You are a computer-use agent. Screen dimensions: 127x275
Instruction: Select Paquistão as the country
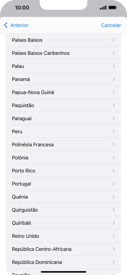click(x=63, y=105)
